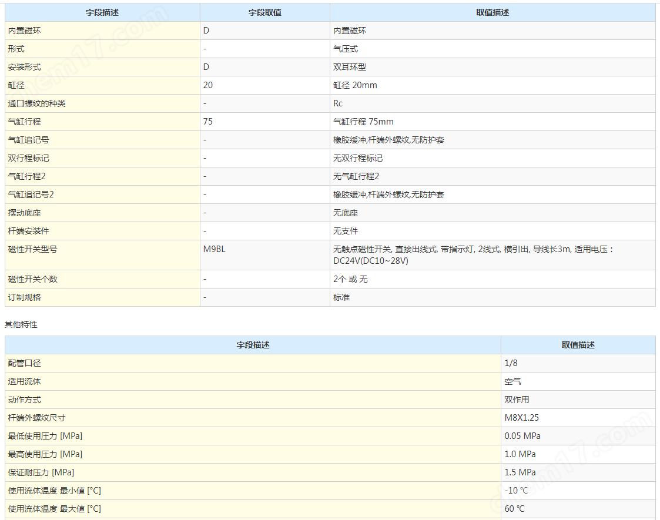Image resolution: width=660 pixels, height=520 pixels.
Task: Click '保证耐压力 [MPa]' label
Action: [x=41, y=472]
